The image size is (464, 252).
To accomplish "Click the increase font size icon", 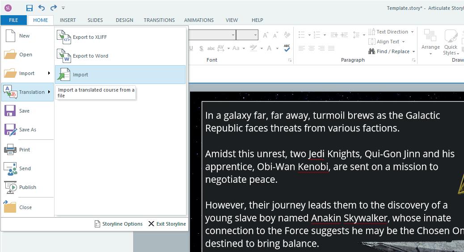I will tap(266, 35).
